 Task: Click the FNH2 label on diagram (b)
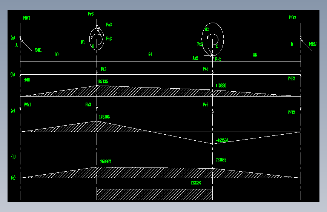(291, 79)
